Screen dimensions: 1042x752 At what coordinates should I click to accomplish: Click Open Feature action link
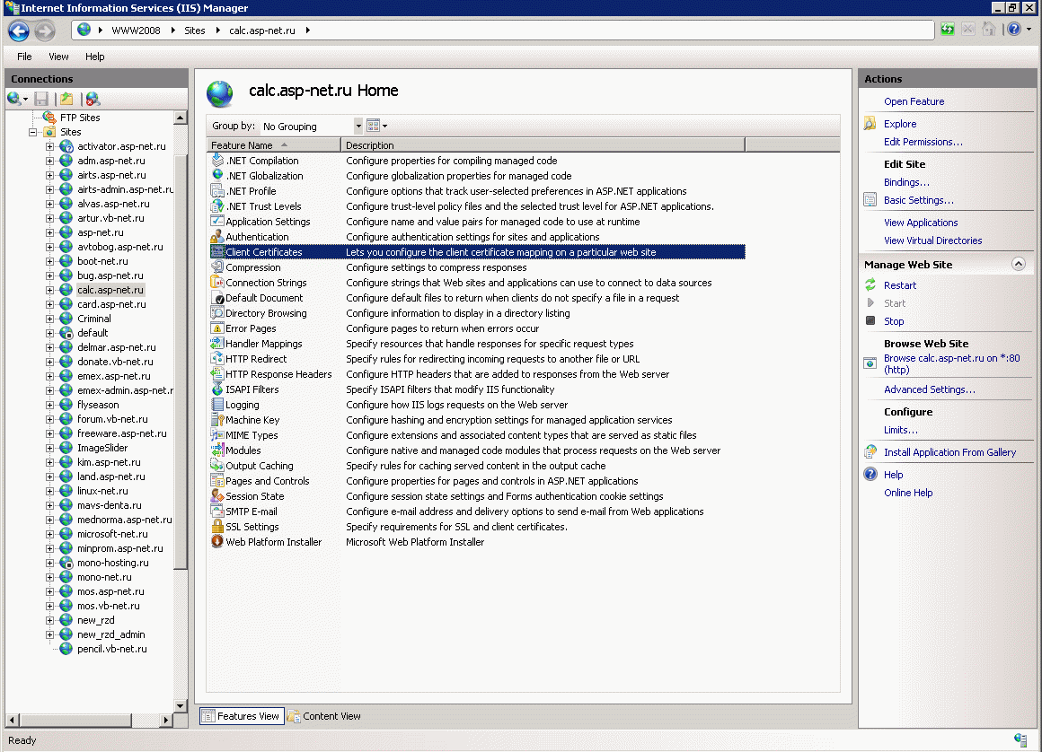click(x=914, y=101)
